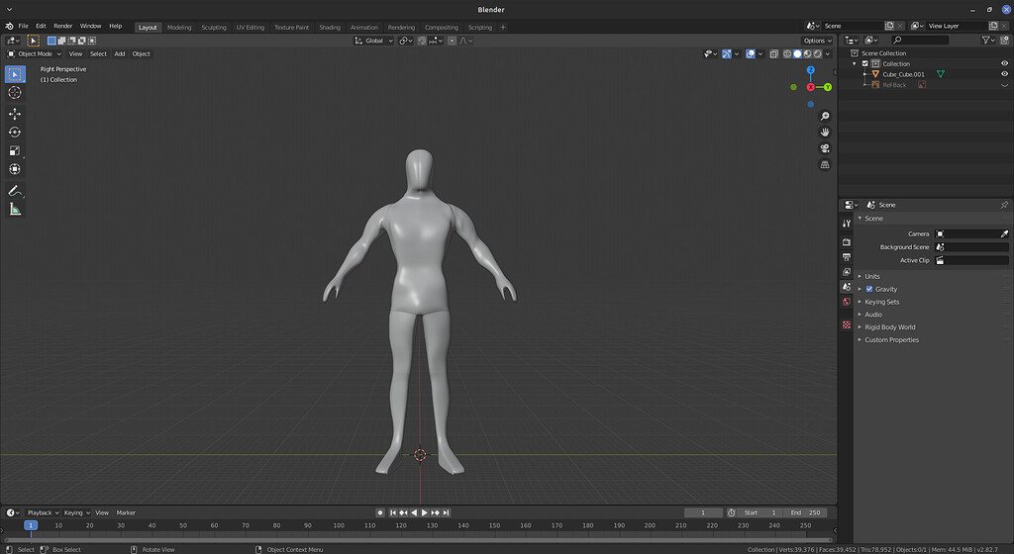
Task: Switch to Sculpting workspace tab
Action: 214,27
